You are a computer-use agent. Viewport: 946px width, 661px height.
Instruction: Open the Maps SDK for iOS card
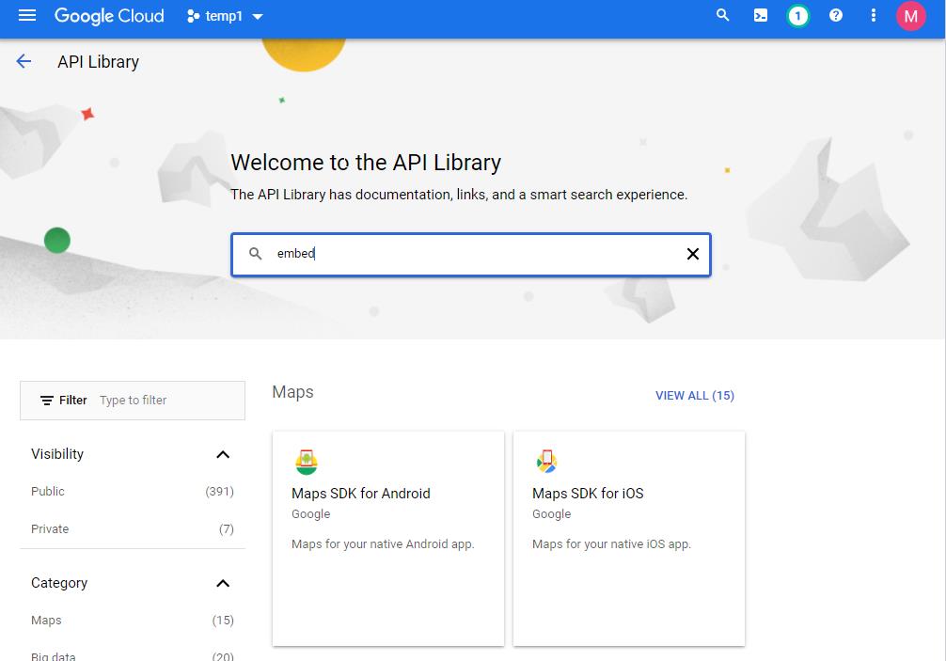click(x=629, y=539)
